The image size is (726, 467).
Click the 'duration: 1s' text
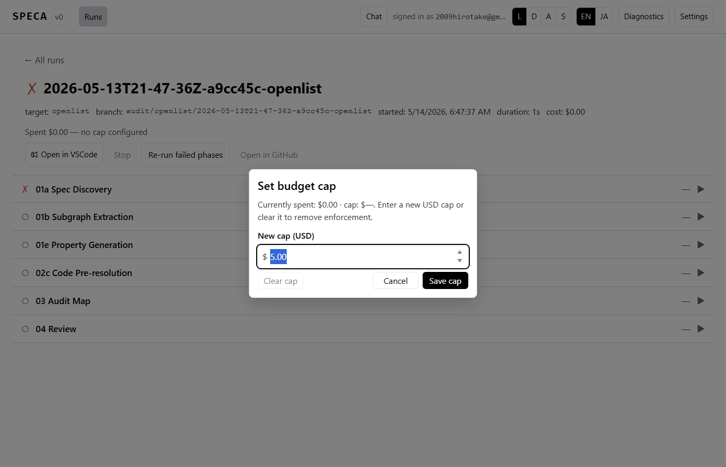coord(518,112)
